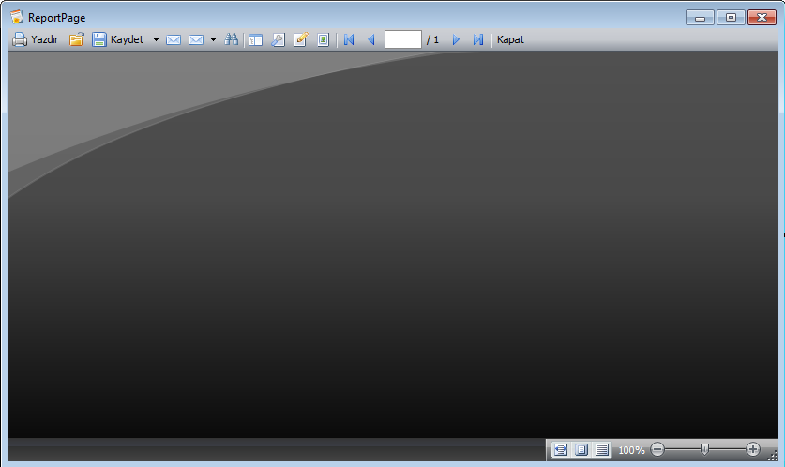Click the watermark page icon

coord(323,39)
